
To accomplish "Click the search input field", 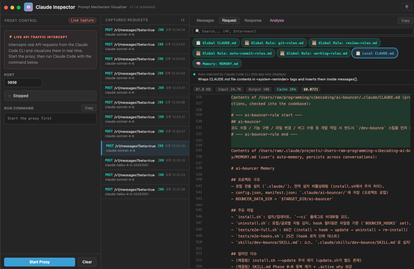I will [303, 31].
